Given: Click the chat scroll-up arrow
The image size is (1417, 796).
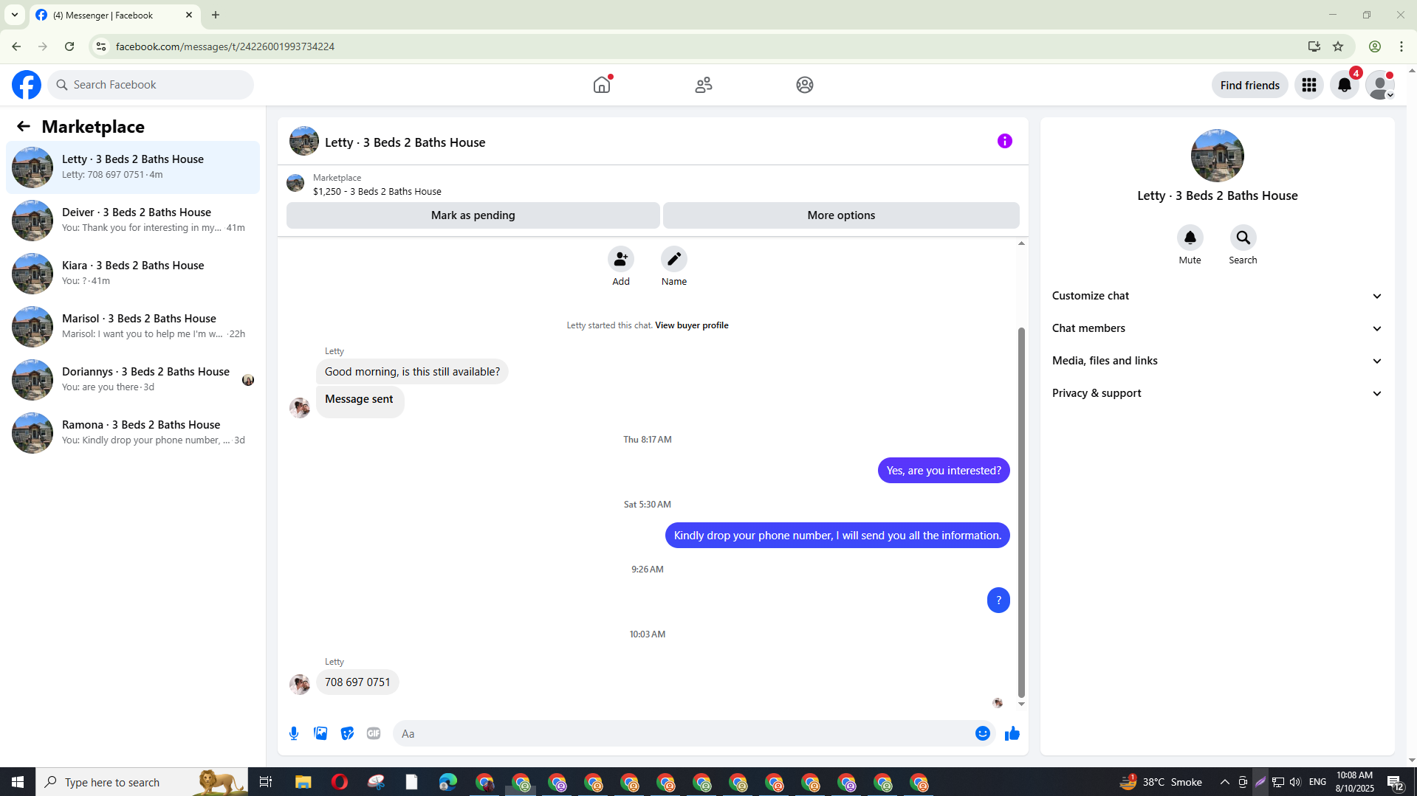Looking at the screenshot, I should 1022,243.
